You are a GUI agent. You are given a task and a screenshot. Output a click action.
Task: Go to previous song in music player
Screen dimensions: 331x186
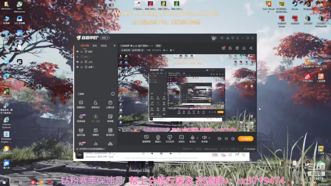[x=152, y=153]
